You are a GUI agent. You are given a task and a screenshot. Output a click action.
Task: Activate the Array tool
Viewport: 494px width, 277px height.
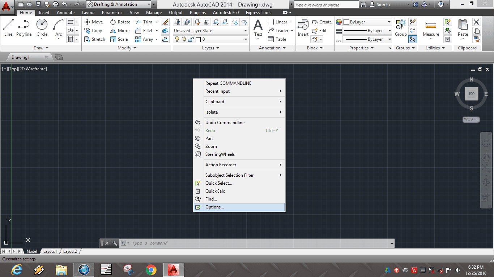pos(144,39)
